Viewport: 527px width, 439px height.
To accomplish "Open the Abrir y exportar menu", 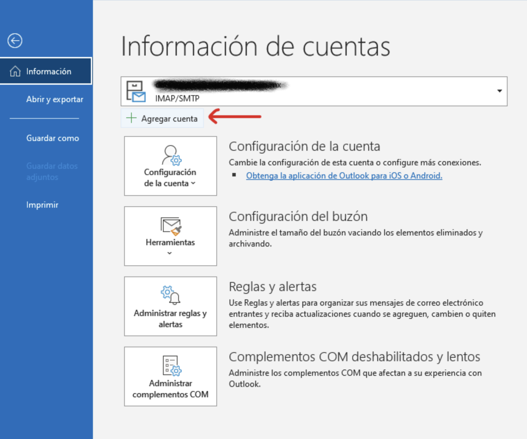I will [x=54, y=99].
